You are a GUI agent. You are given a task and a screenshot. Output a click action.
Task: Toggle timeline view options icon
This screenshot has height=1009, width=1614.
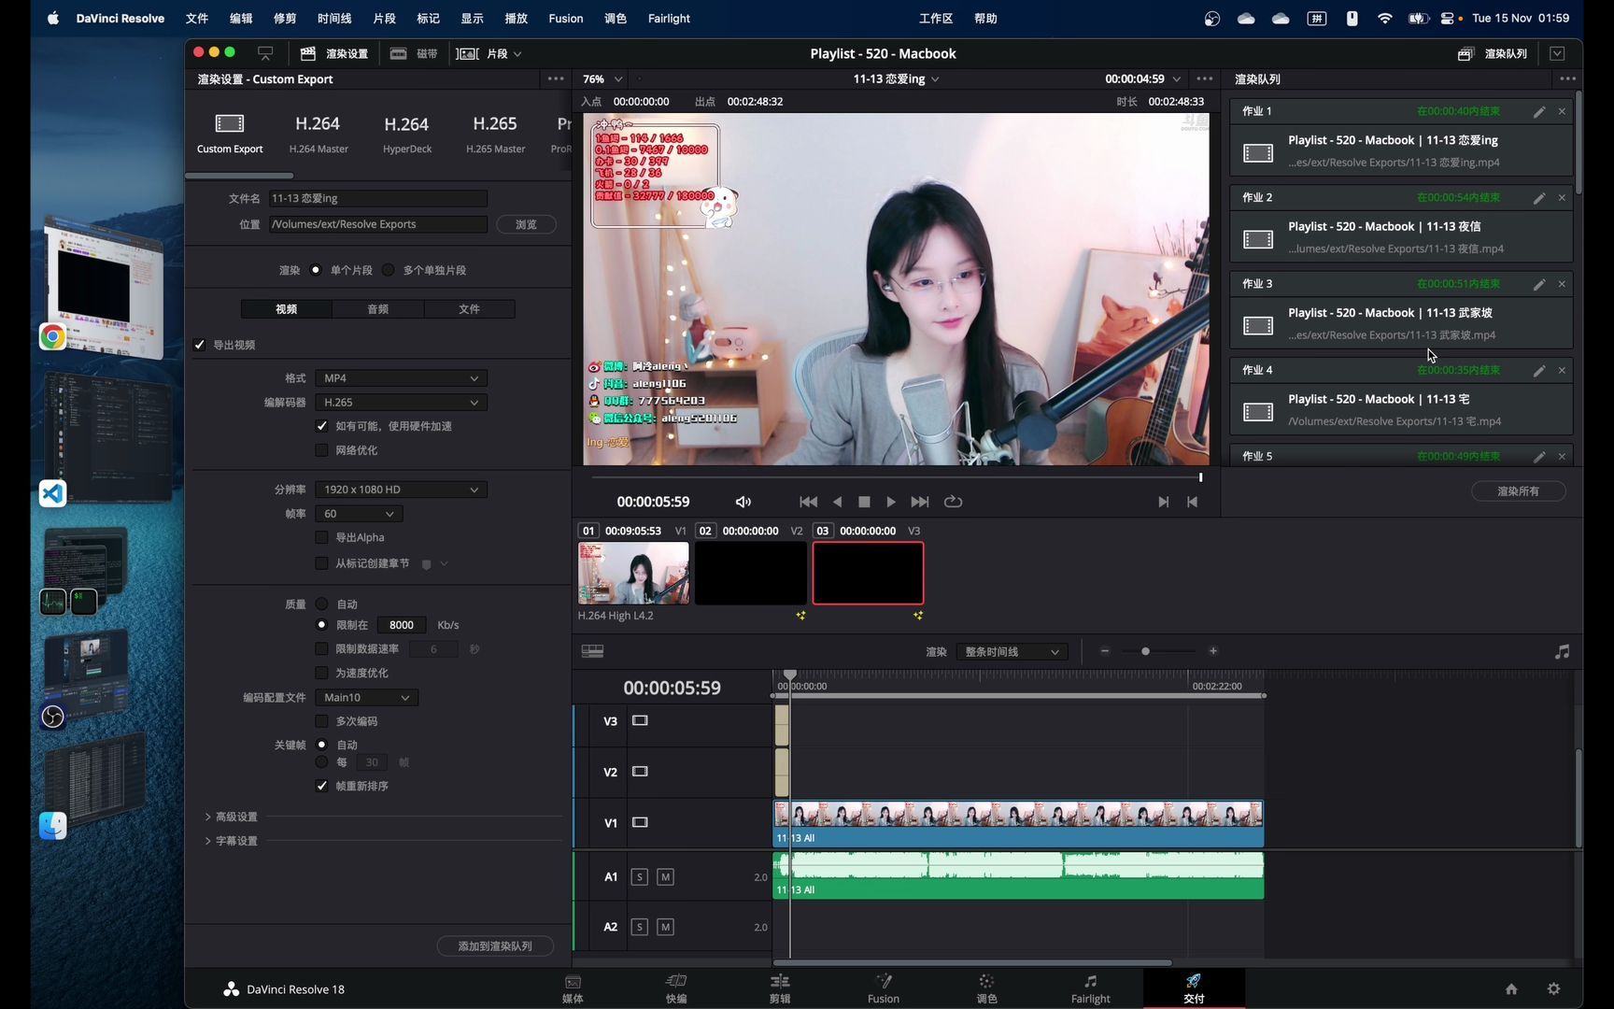tap(592, 651)
